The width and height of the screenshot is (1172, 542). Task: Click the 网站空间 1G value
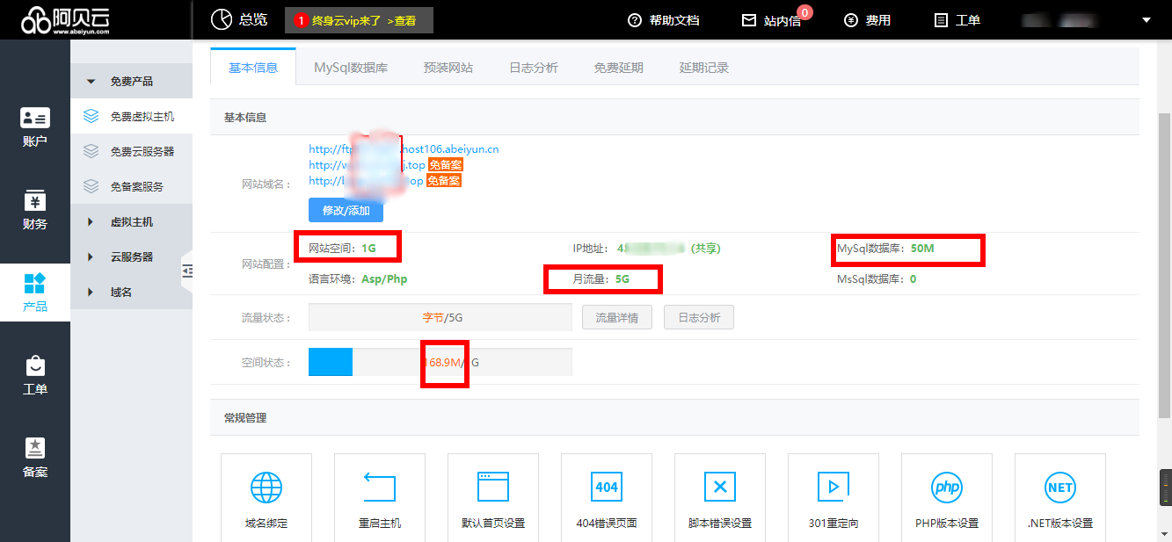pyautogui.click(x=368, y=249)
